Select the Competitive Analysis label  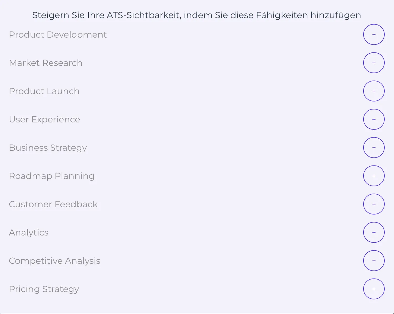[x=55, y=261]
